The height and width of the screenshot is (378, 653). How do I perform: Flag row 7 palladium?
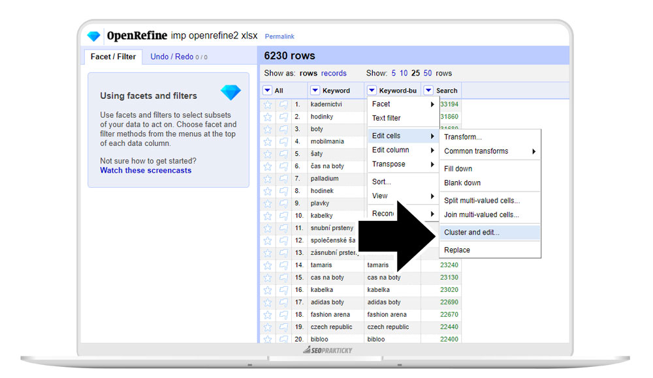(283, 179)
